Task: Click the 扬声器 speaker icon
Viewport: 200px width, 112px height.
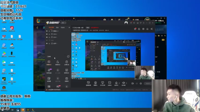Action: (x=123, y=83)
